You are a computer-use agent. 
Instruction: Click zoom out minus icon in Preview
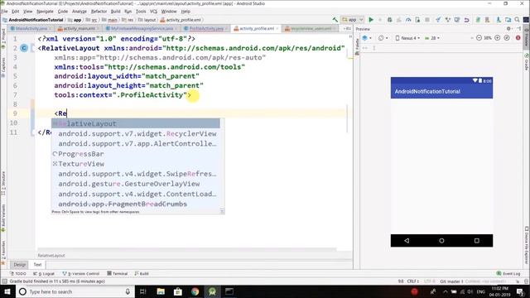coord(479,38)
